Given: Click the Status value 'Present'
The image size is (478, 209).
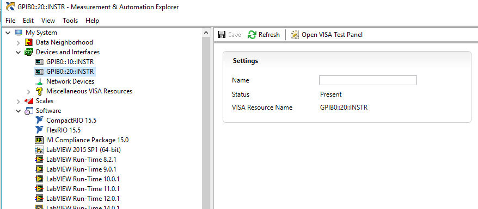Looking at the screenshot, I should coord(331,94).
